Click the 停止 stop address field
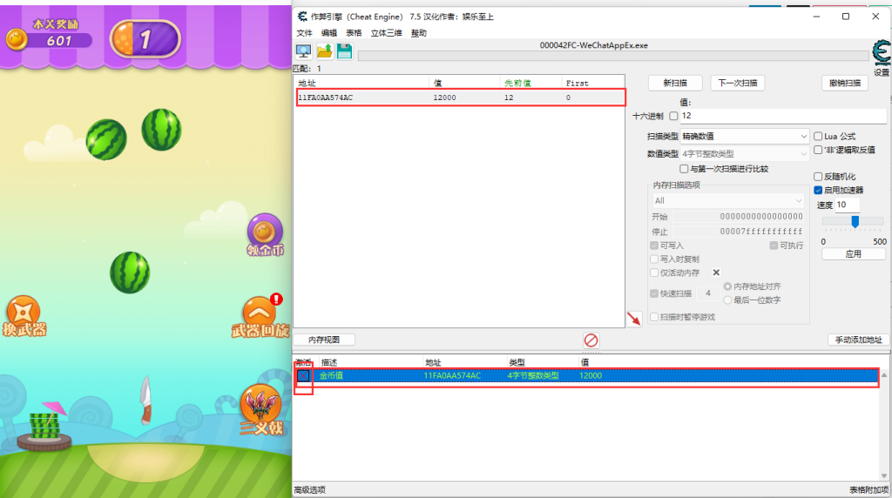The width and height of the screenshot is (892, 498). pyautogui.click(x=739, y=232)
